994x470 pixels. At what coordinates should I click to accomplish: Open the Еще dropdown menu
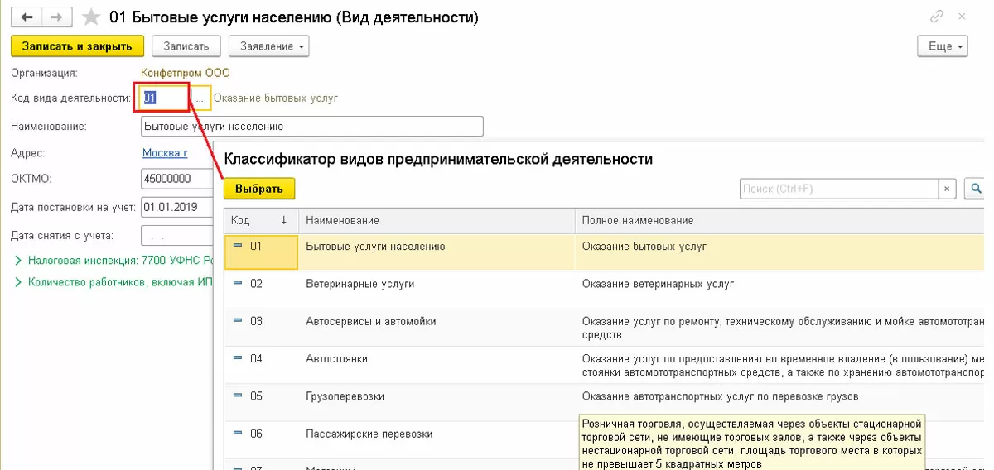(943, 46)
